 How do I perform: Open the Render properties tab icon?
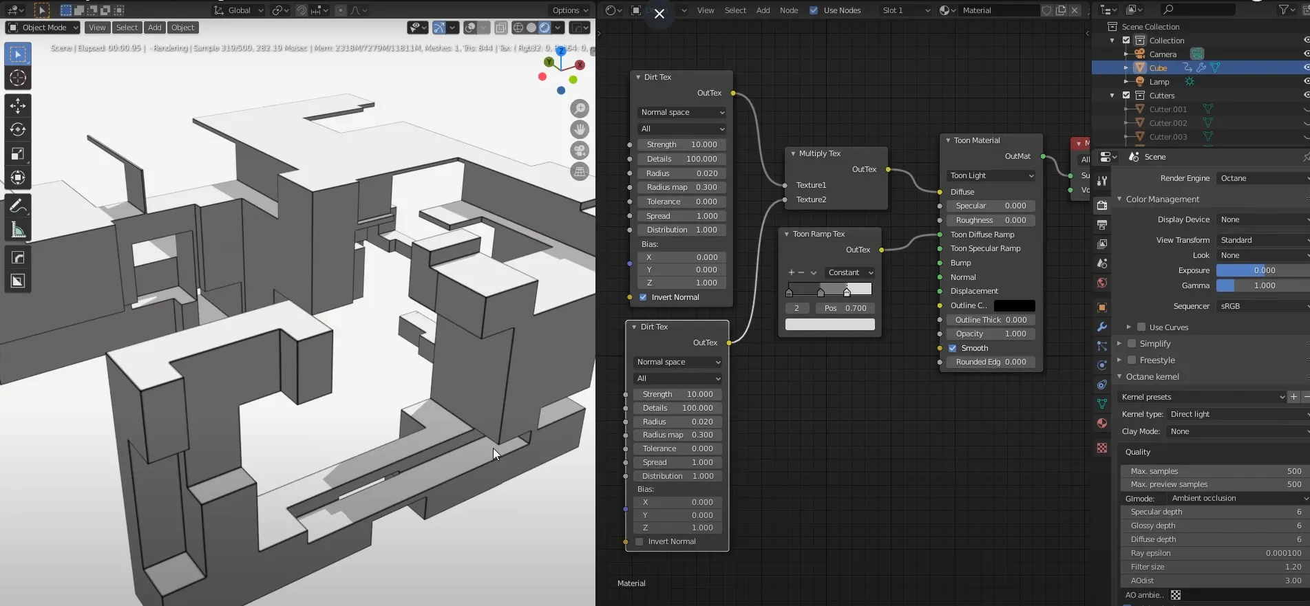1102,206
